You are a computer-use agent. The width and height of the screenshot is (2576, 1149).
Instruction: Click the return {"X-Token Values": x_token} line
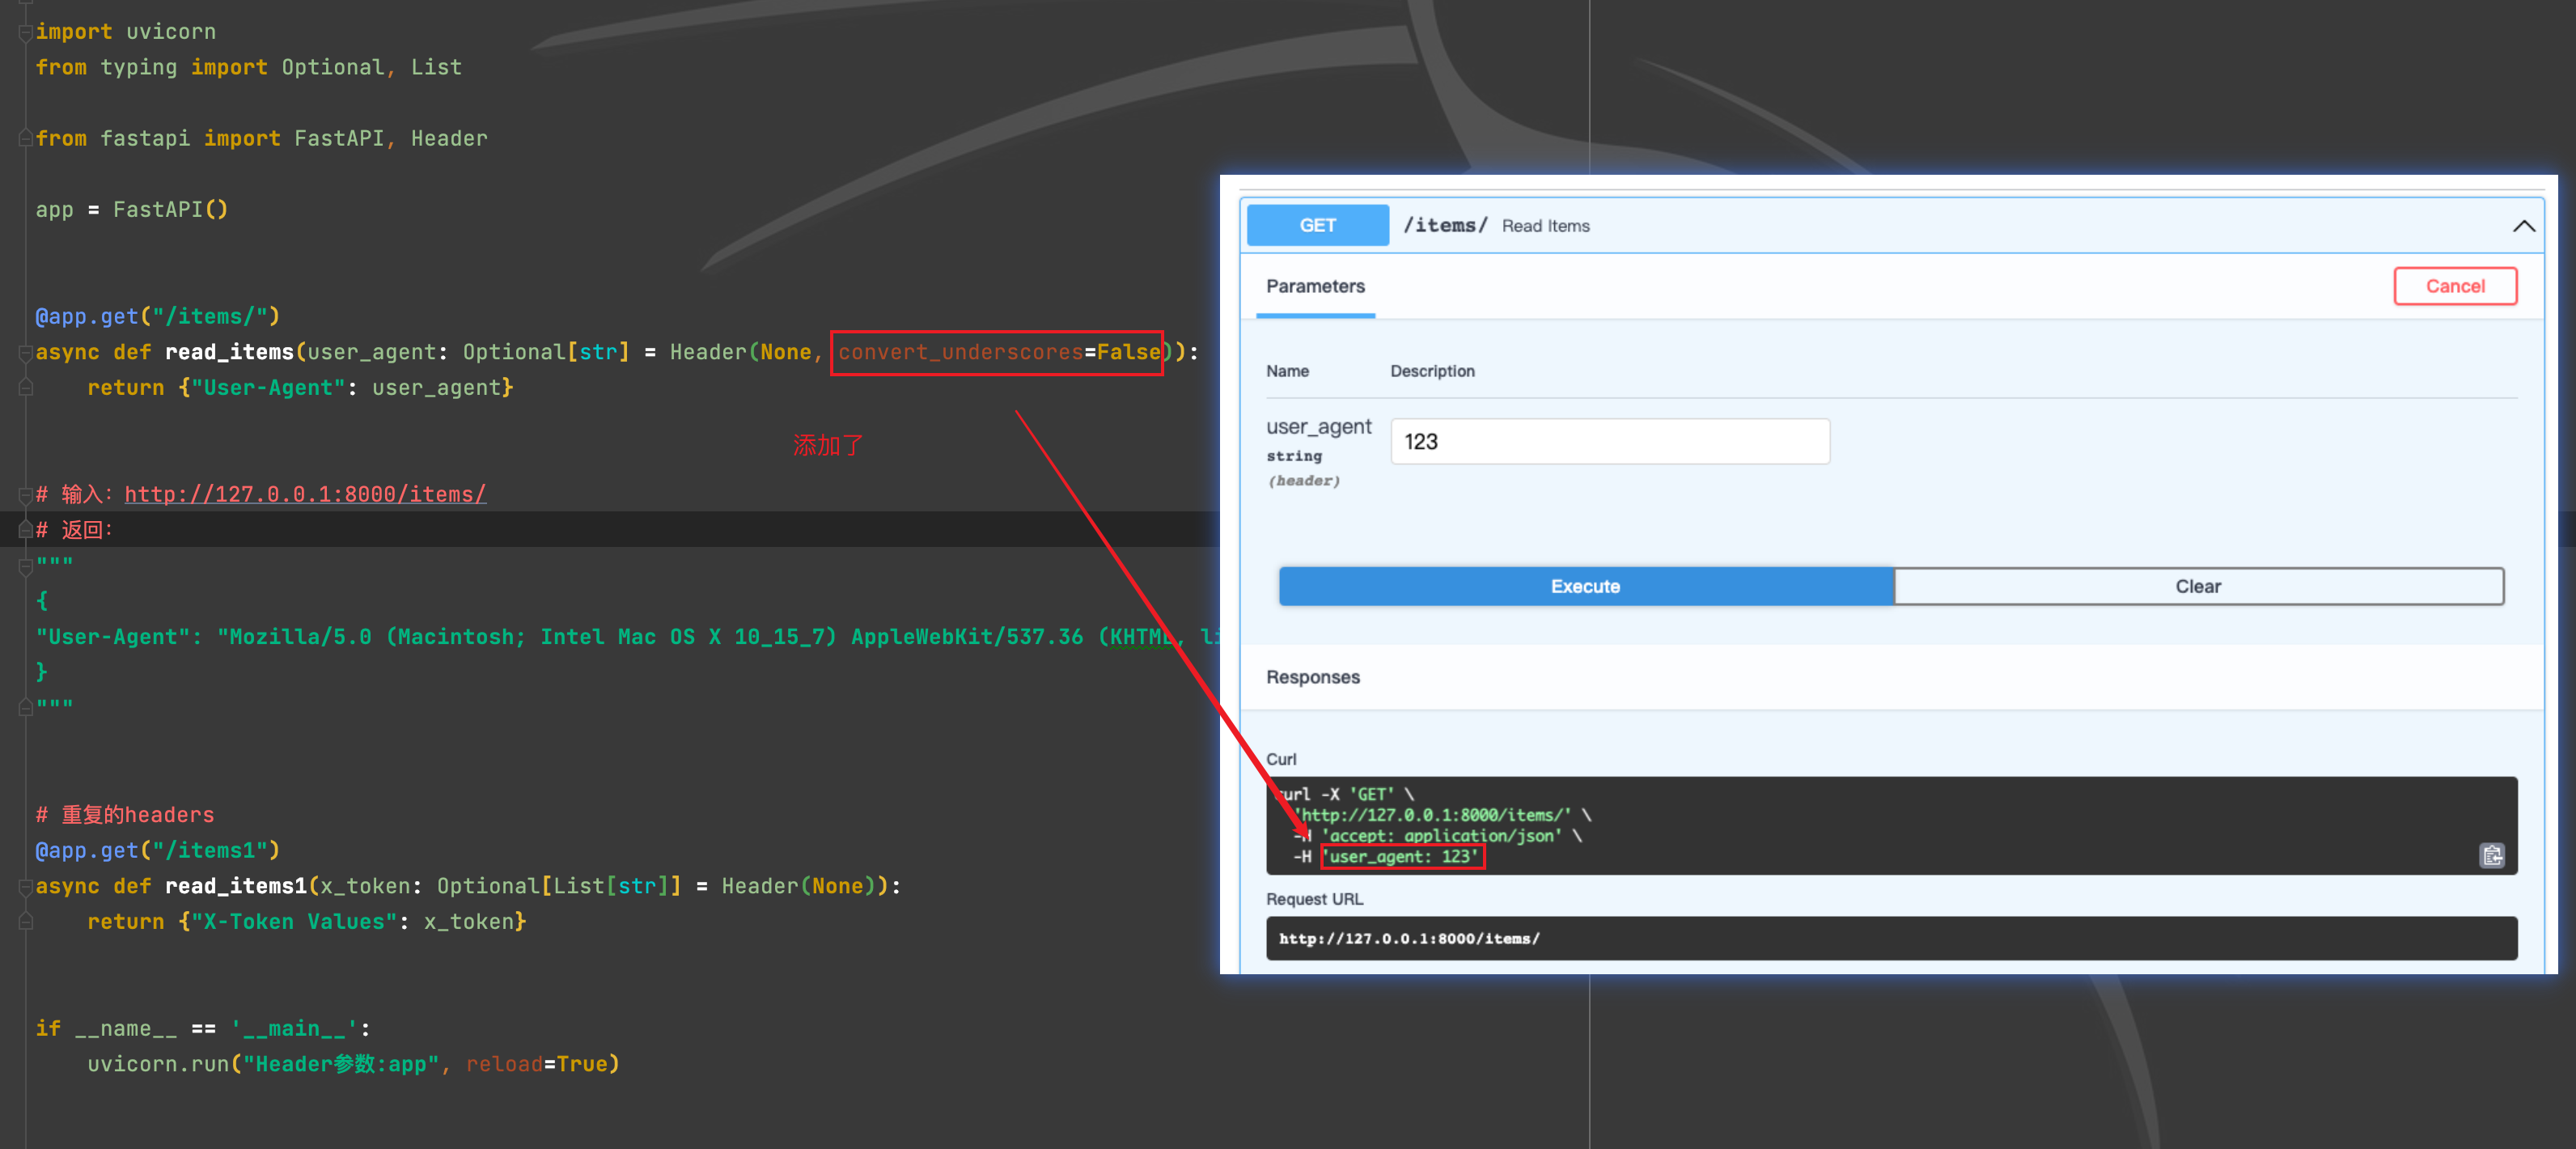(307, 921)
